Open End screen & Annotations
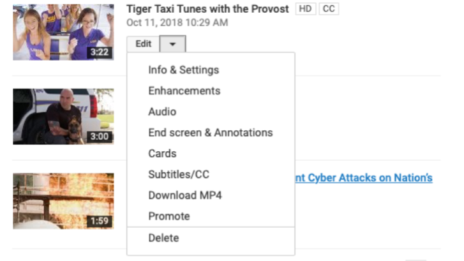 tap(210, 133)
